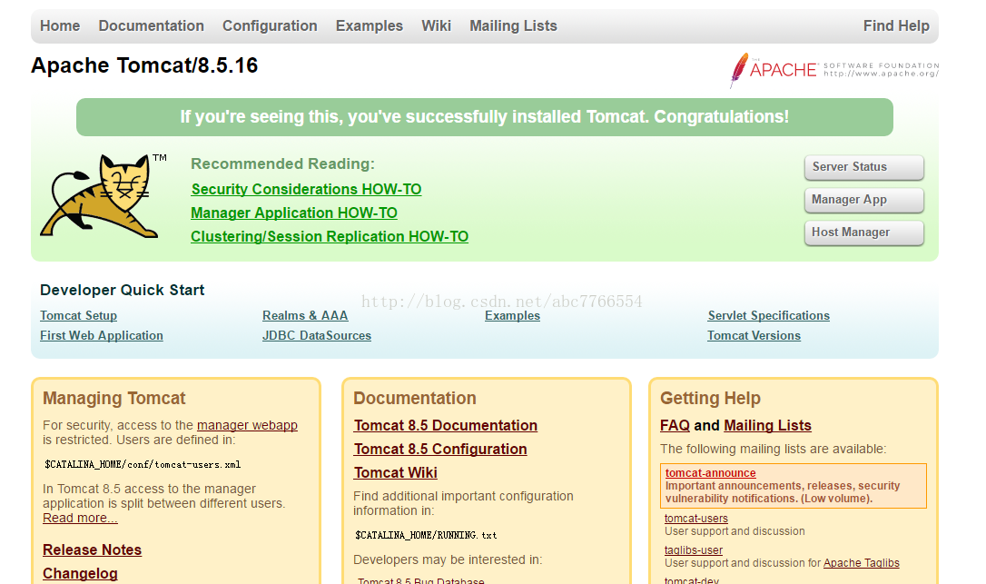Open Manager Application HOW-TO link
Viewport: 986px width, 584px height.
point(293,213)
